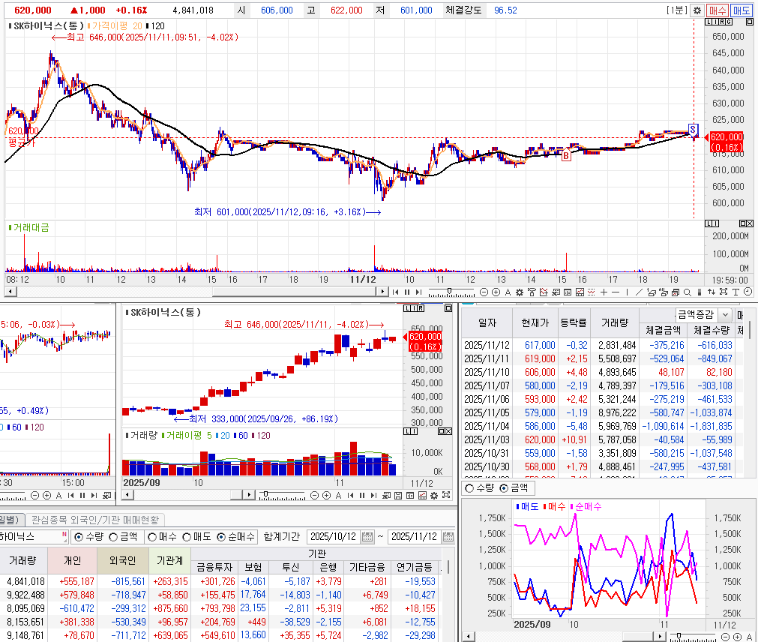Jump to last bar in main chart toolbar
Screen dimensions: 758x642
(418, 292)
